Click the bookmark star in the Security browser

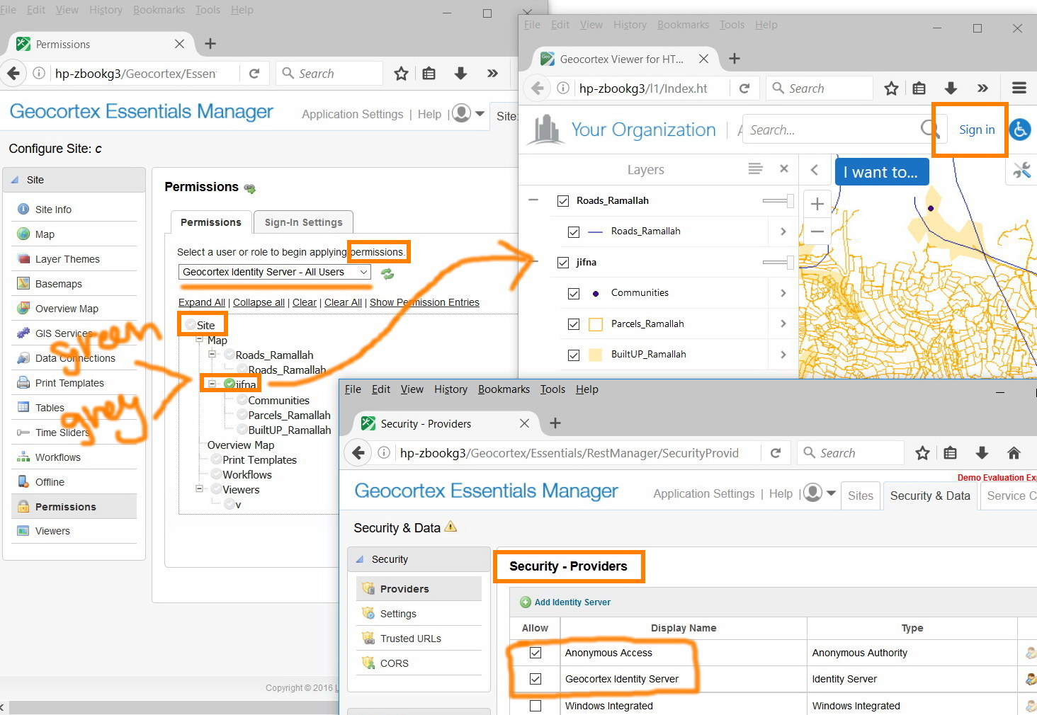click(922, 453)
